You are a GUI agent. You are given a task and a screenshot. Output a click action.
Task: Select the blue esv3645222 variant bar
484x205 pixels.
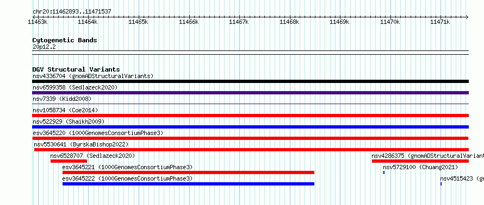click(x=188, y=184)
